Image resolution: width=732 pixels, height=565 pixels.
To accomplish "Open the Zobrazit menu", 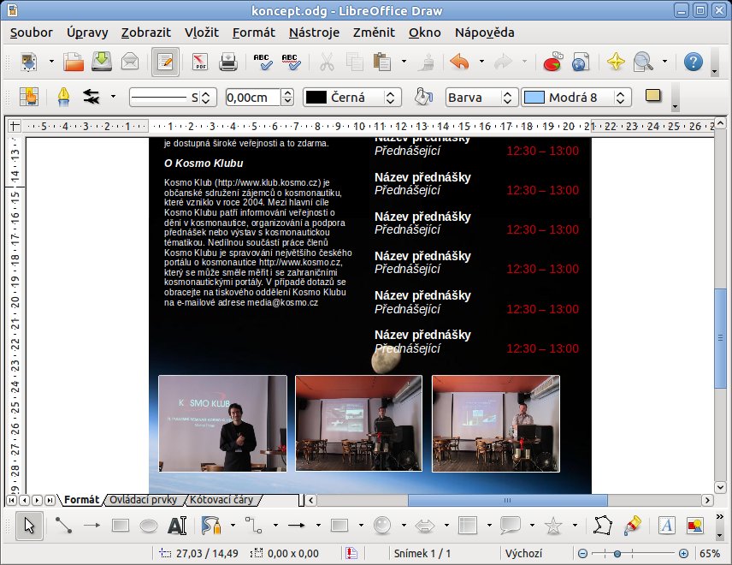I will 146,33.
